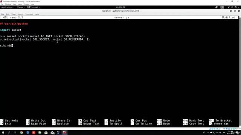Open the terminal window File menu

pyautogui.click(x=3, y=14)
